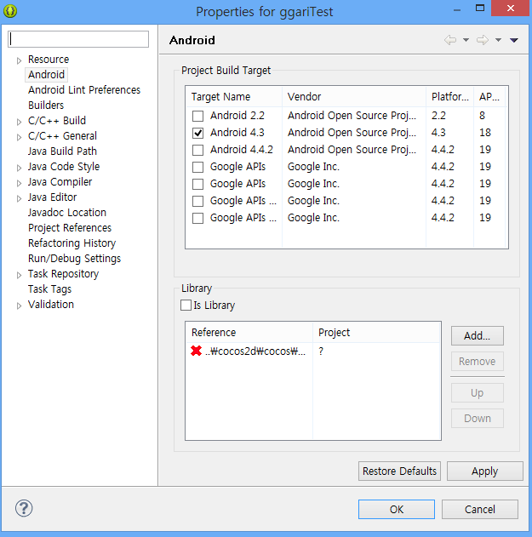Expand the Validation tree node

(x=20, y=306)
